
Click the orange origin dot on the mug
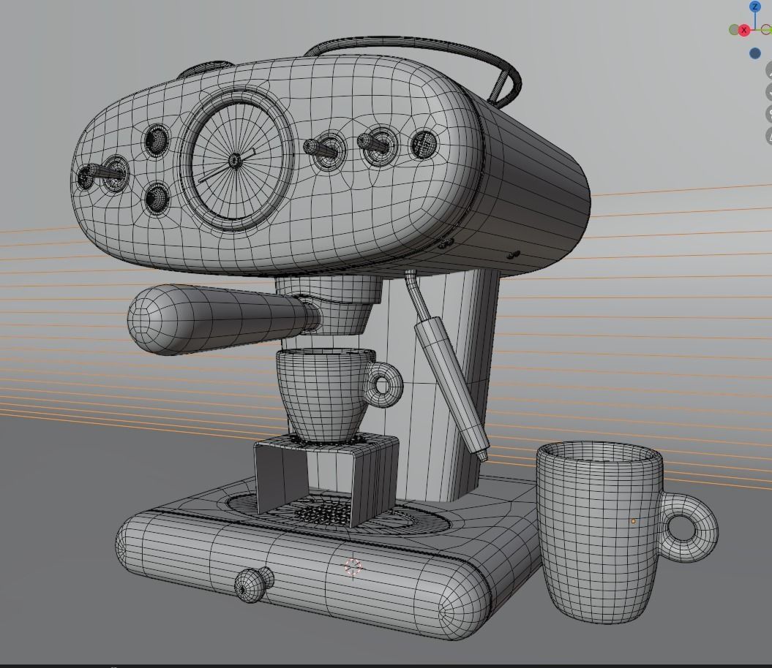[633, 521]
